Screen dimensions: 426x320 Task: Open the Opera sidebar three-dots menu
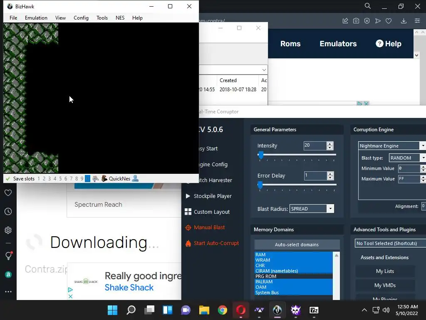[x=8, y=292]
